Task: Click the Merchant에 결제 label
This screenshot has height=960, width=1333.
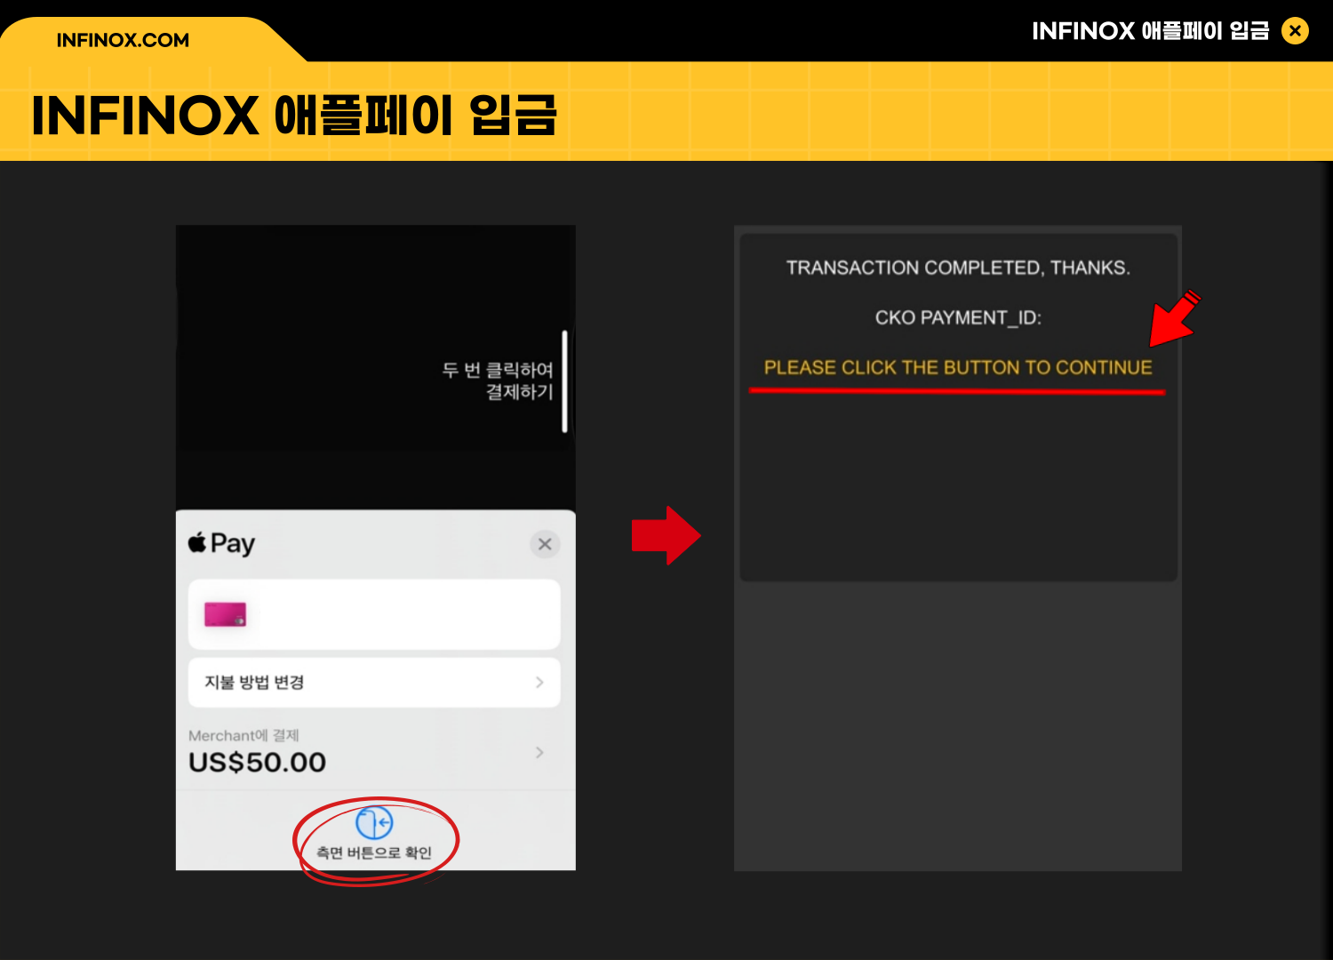Action: pyautogui.click(x=243, y=735)
